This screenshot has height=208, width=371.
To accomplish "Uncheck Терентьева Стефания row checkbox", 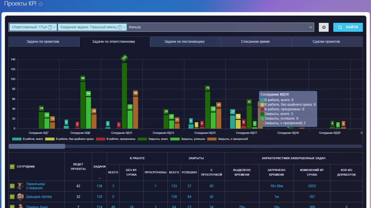I will [x=12, y=186].
